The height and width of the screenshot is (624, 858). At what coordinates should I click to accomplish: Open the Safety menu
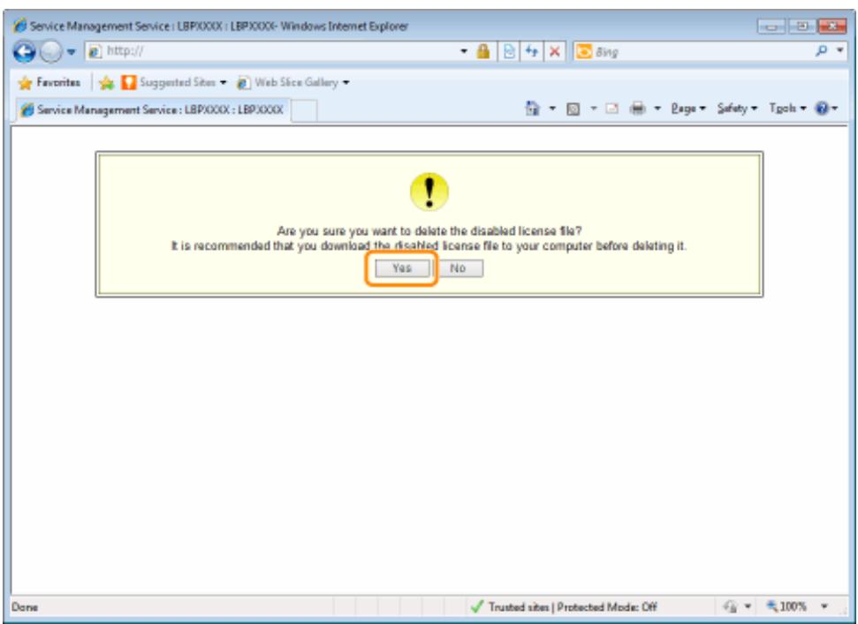pyautogui.click(x=737, y=109)
